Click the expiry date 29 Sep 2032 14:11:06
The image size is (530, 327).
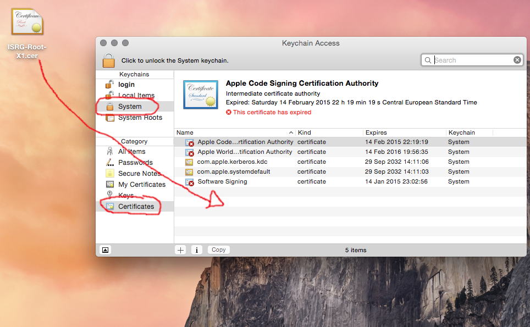click(x=397, y=162)
